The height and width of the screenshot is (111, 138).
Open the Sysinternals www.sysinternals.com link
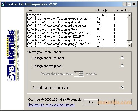pyautogui.click(x=52, y=105)
